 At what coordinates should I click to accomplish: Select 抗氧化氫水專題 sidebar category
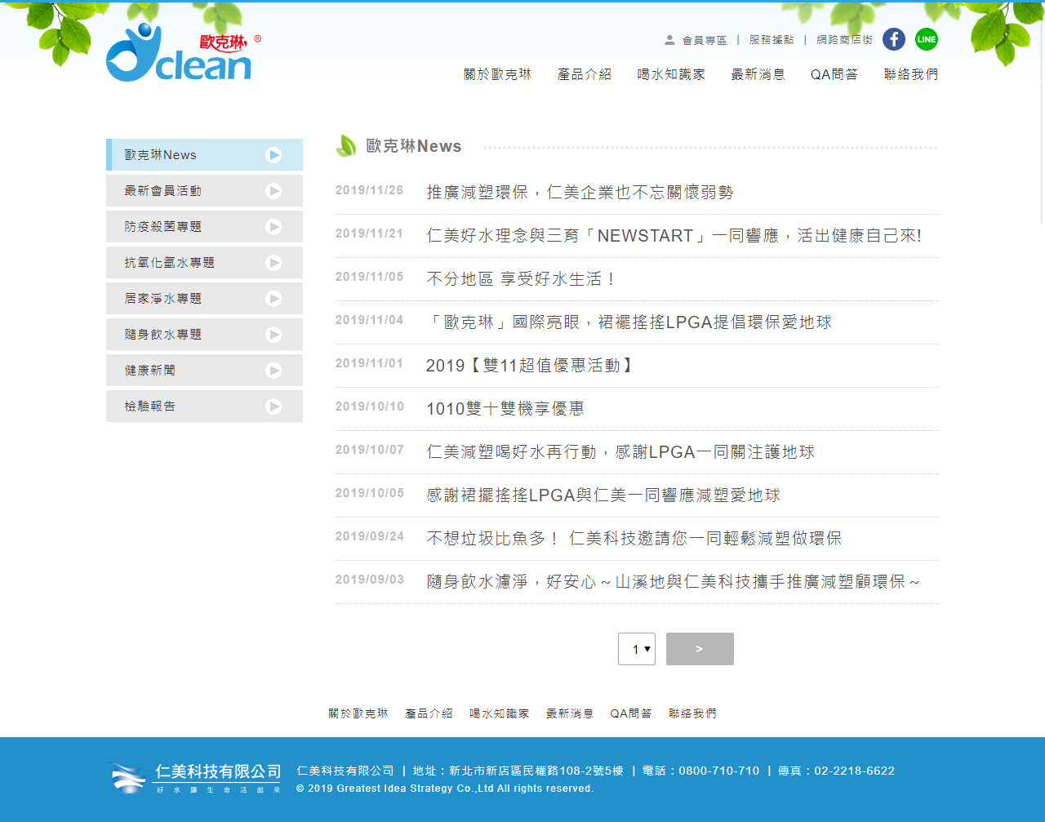coord(204,263)
